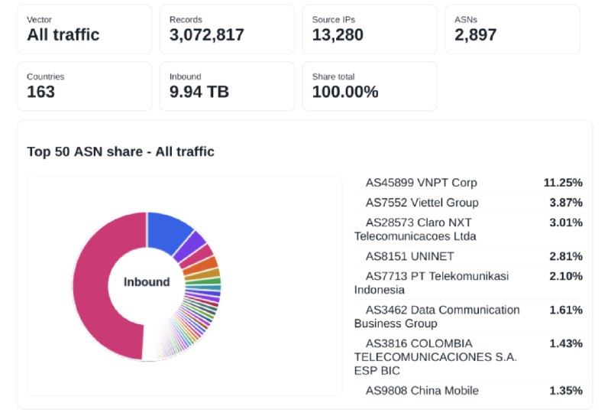Open AS28573 Claro NXT Telecomunicacoes legend row
The image size is (611, 416).
click(x=468, y=229)
